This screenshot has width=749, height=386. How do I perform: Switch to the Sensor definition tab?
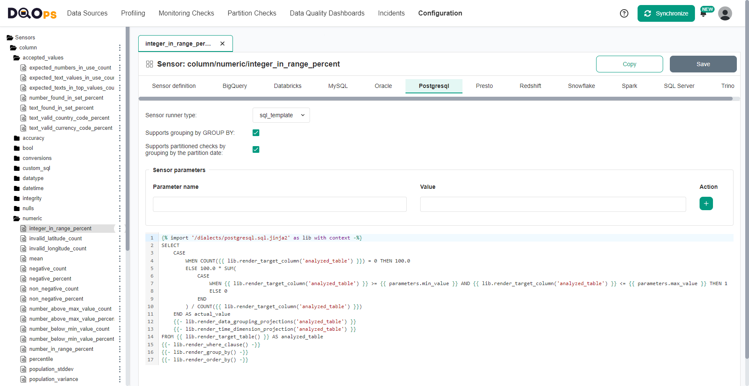click(x=174, y=86)
